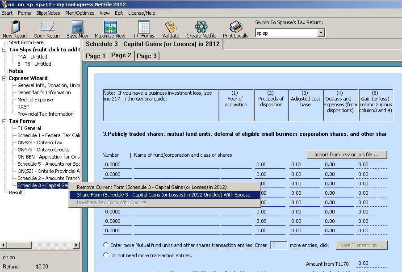402x272 pixels.
Task: Switch to the Page 1 tab
Action: (96, 56)
